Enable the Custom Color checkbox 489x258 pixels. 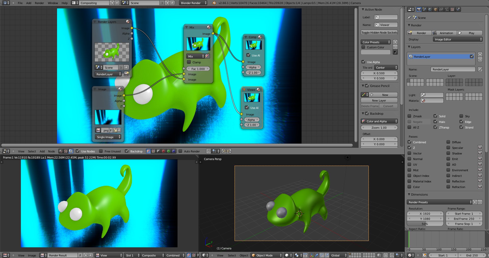(x=363, y=47)
